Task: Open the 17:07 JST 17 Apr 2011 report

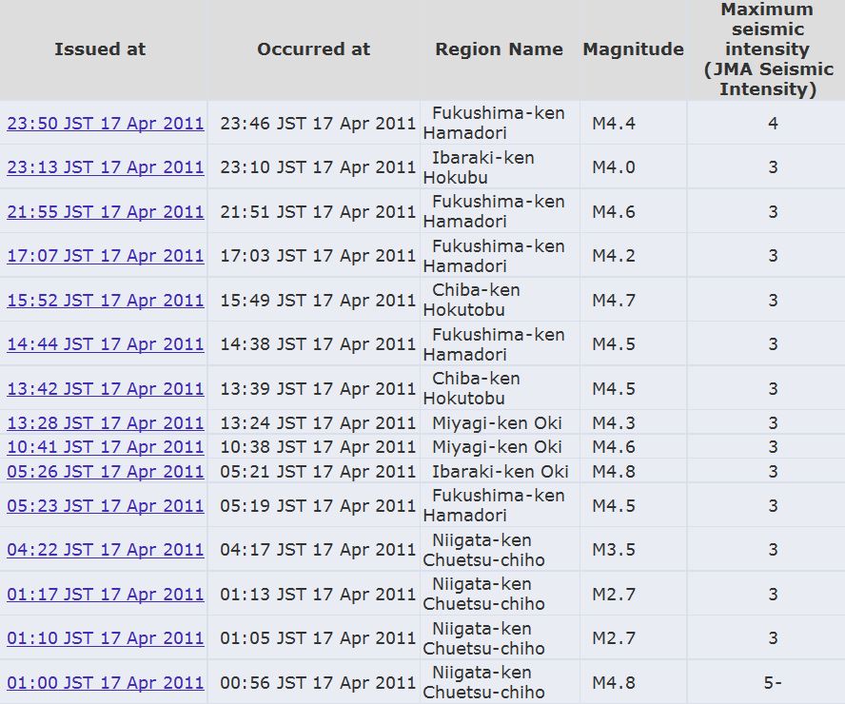Action: (x=105, y=256)
